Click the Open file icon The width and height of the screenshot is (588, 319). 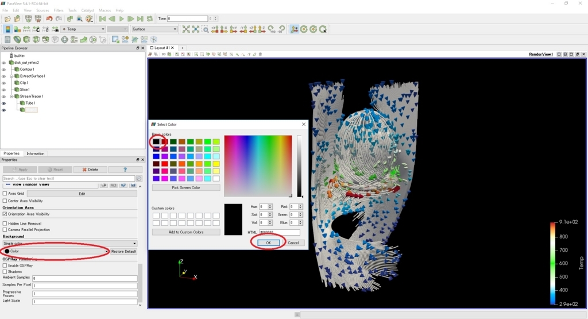point(7,19)
